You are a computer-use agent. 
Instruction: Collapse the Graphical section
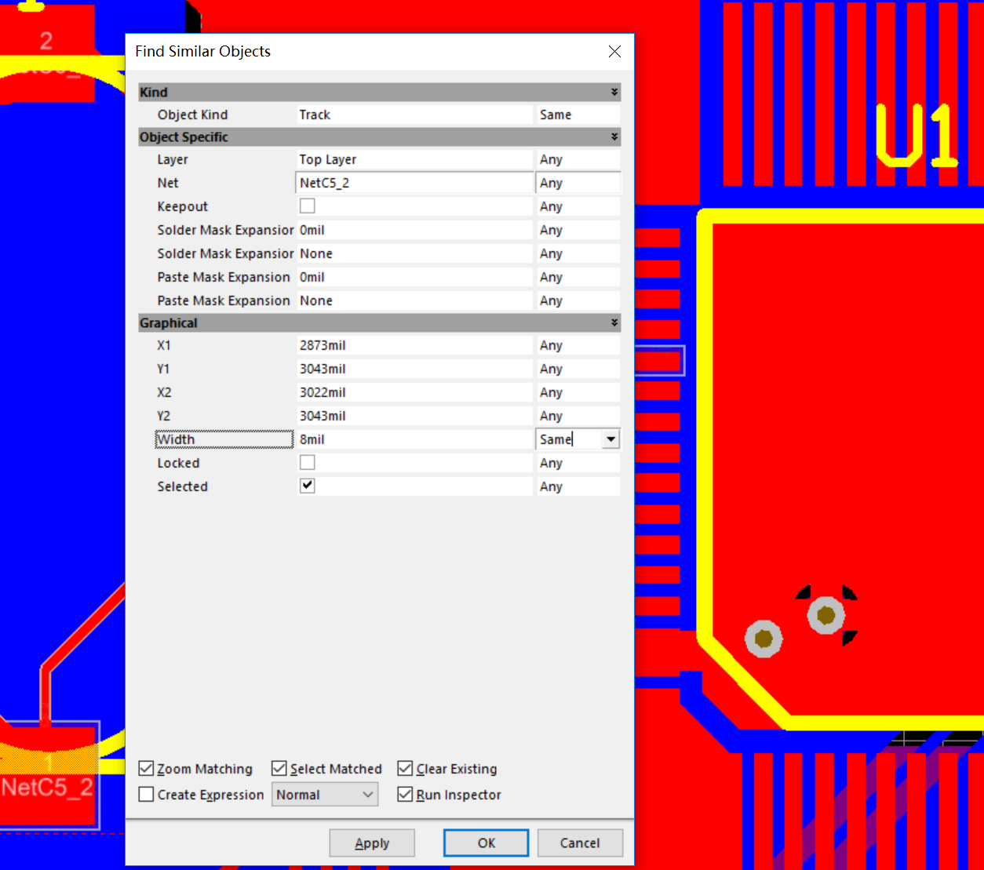pyautogui.click(x=614, y=323)
